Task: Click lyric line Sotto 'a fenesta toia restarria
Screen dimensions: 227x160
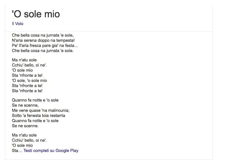Action: point(39,116)
